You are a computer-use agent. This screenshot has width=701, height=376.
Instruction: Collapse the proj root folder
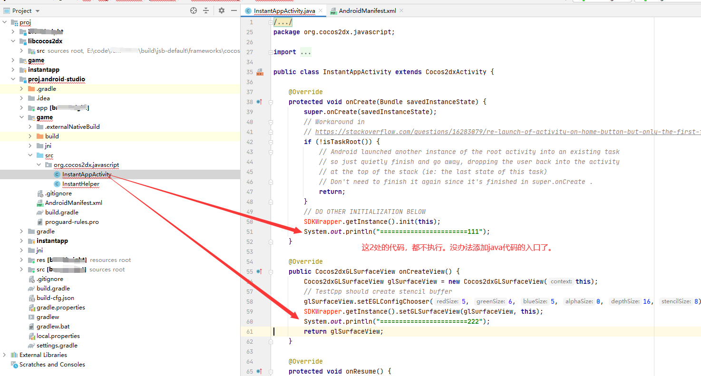5,22
